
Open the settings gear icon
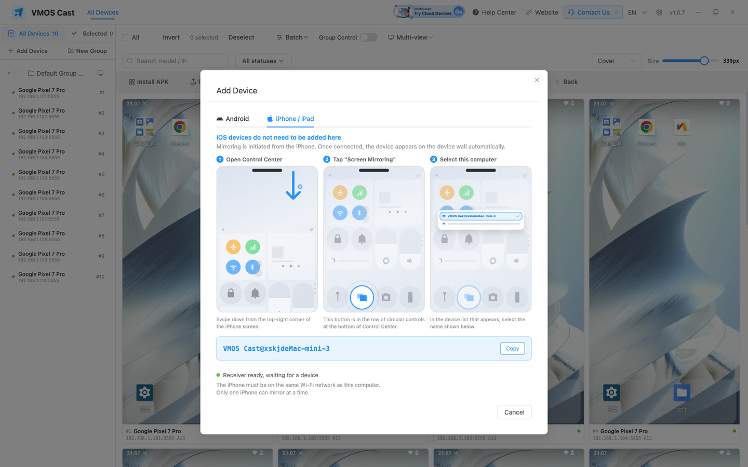coord(659,12)
